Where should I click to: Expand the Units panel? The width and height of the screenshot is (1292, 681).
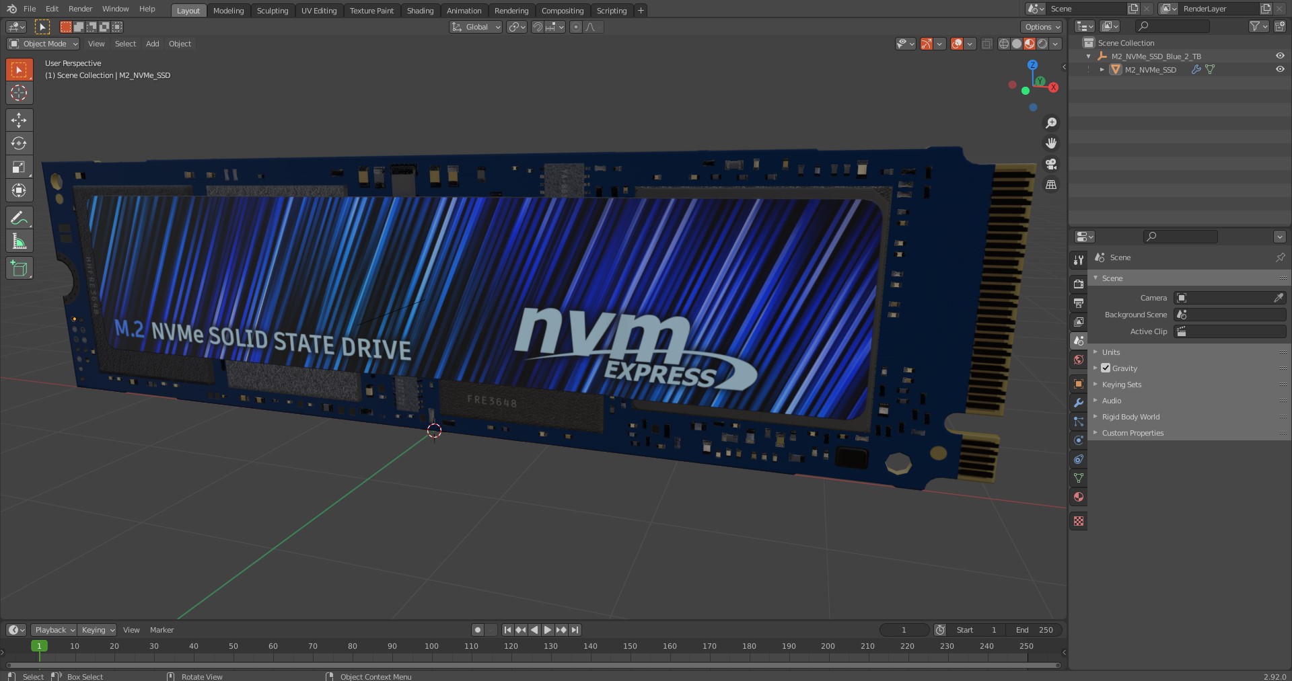point(1110,352)
